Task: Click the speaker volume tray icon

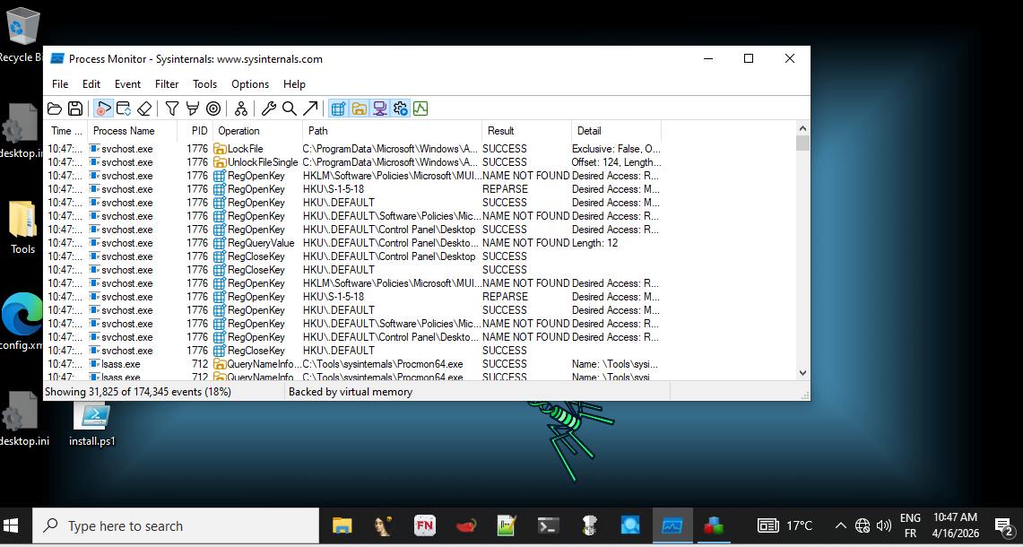Action: [x=884, y=525]
